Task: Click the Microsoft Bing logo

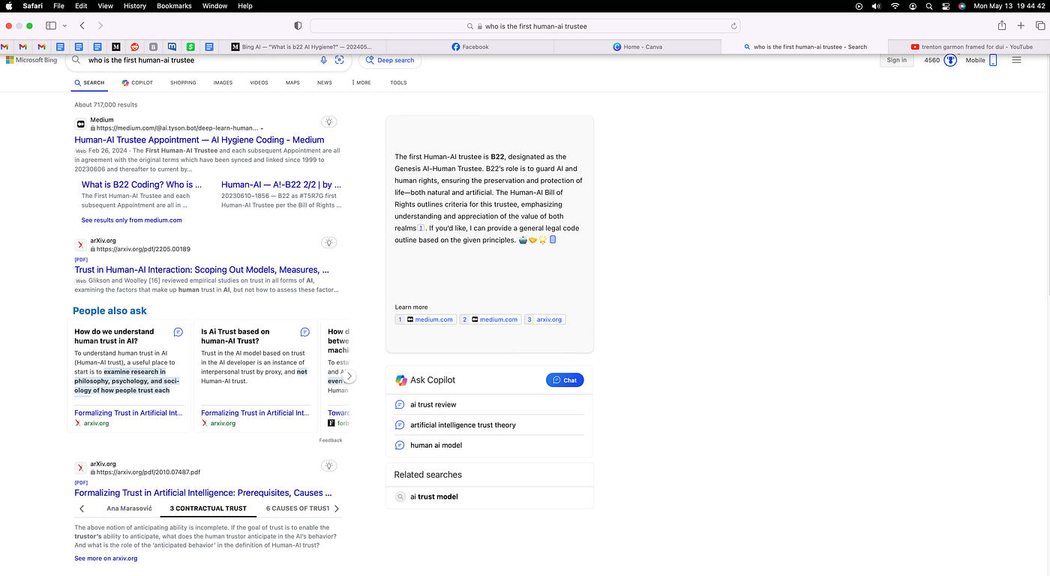Action: click(31, 60)
